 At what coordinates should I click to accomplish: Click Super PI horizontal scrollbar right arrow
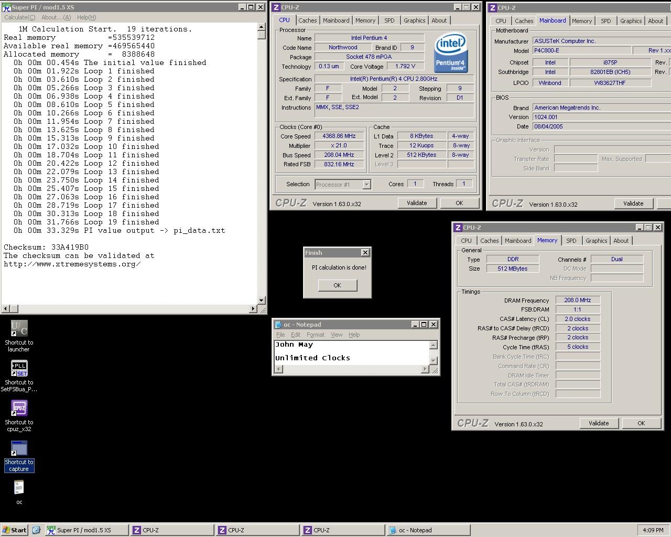pos(253,309)
